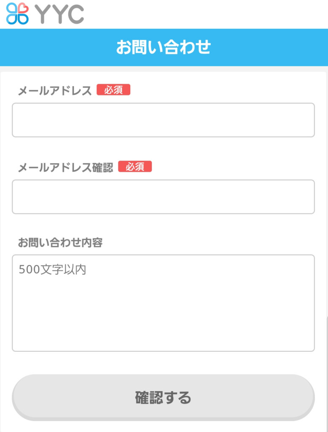Click into the お問い合わせ内容 text area
The height and width of the screenshot is (432, 328).
pos(163,303)
